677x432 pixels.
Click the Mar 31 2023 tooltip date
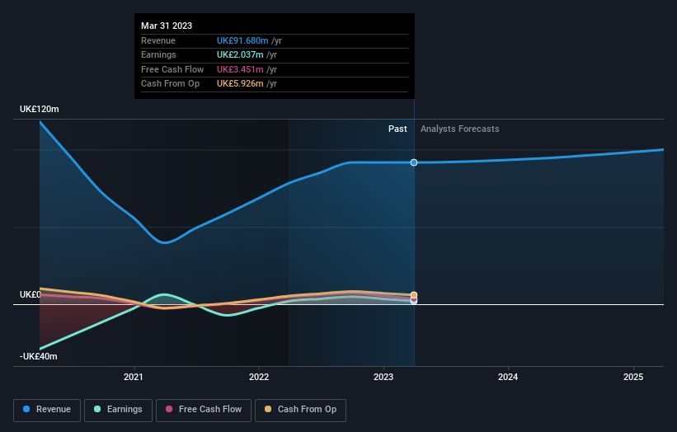[167, 26]
